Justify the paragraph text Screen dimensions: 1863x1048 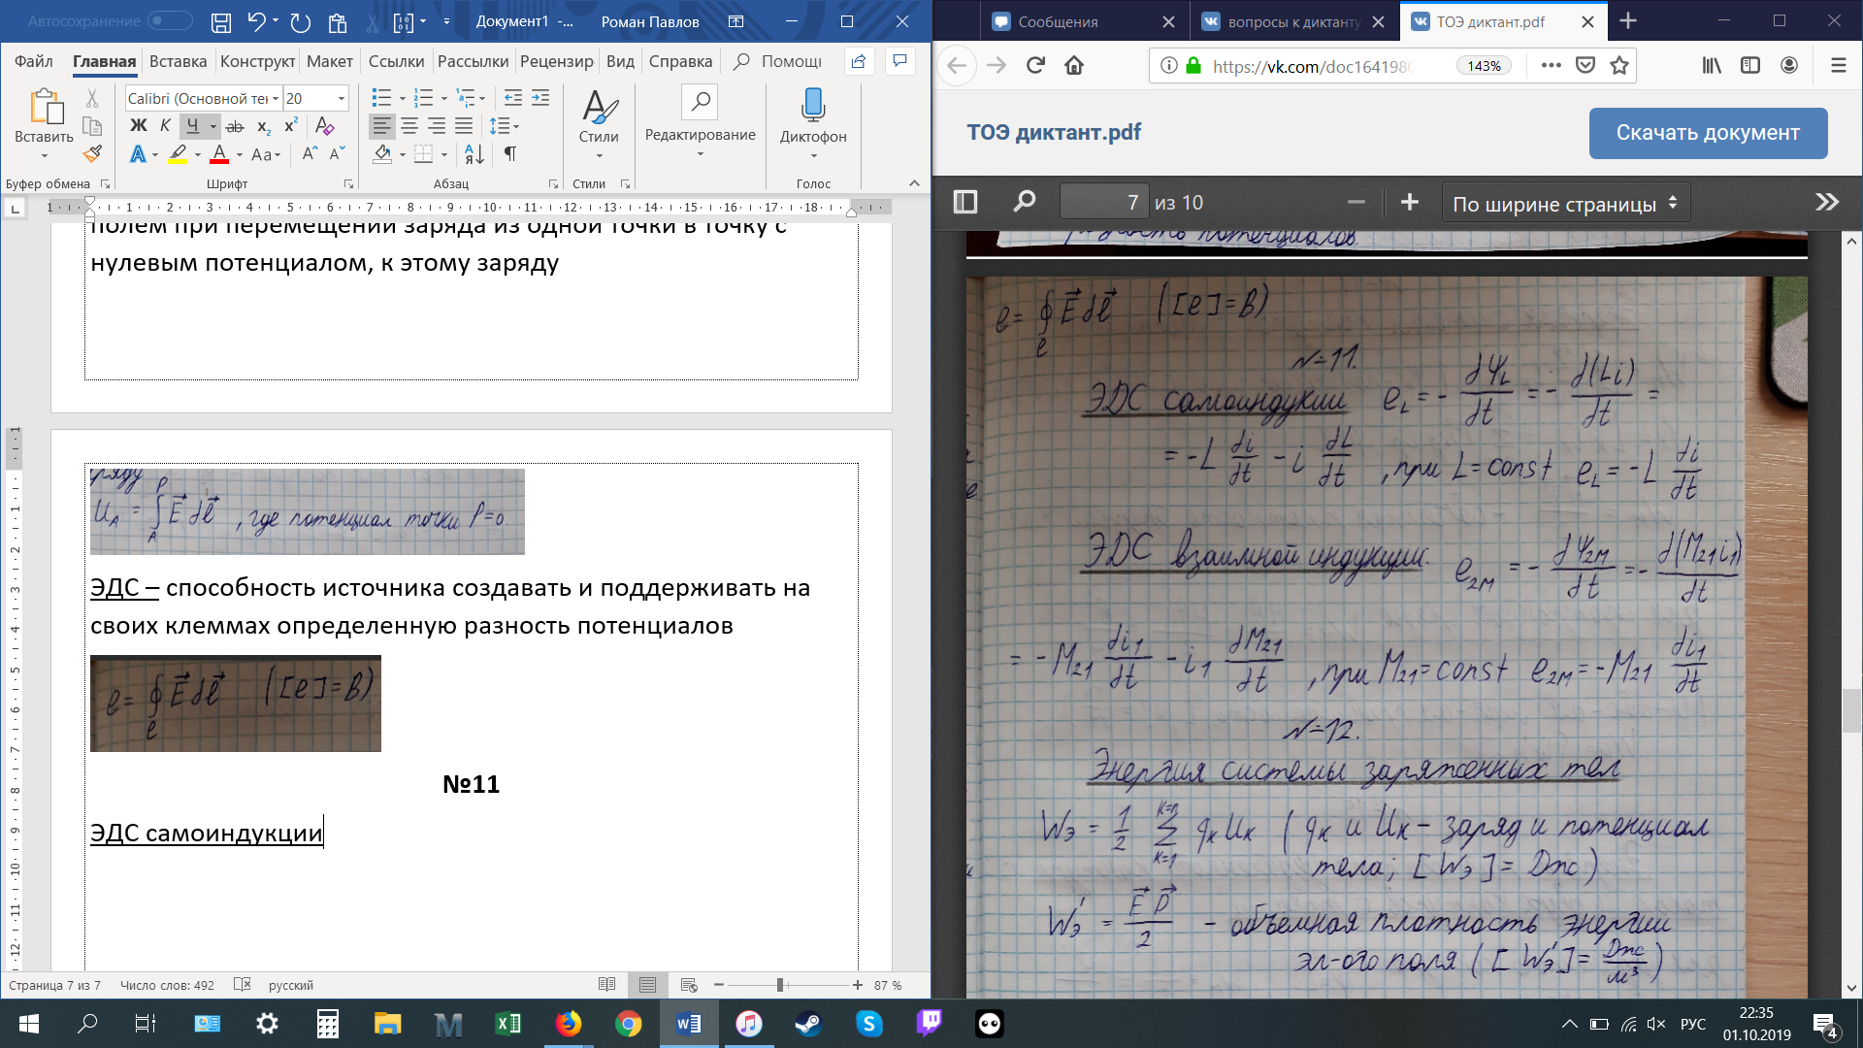[x=464, y=126]
